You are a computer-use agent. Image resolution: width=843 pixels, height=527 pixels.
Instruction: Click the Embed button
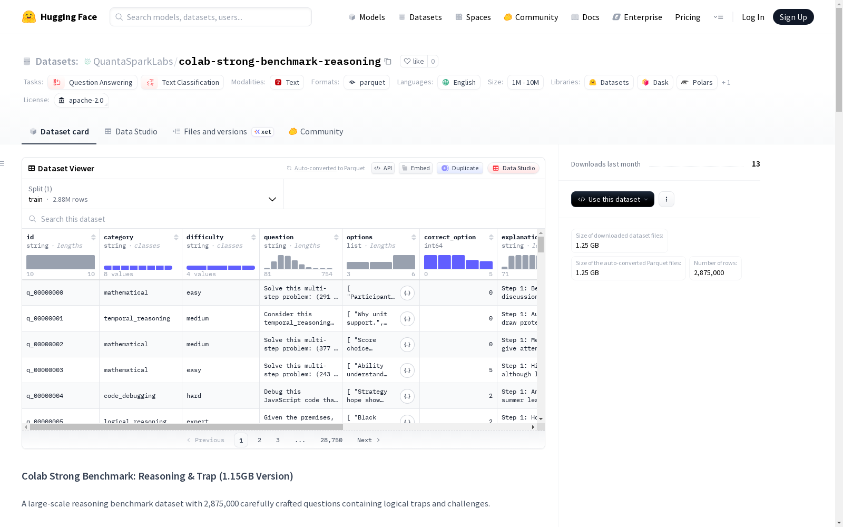[416, 168]
